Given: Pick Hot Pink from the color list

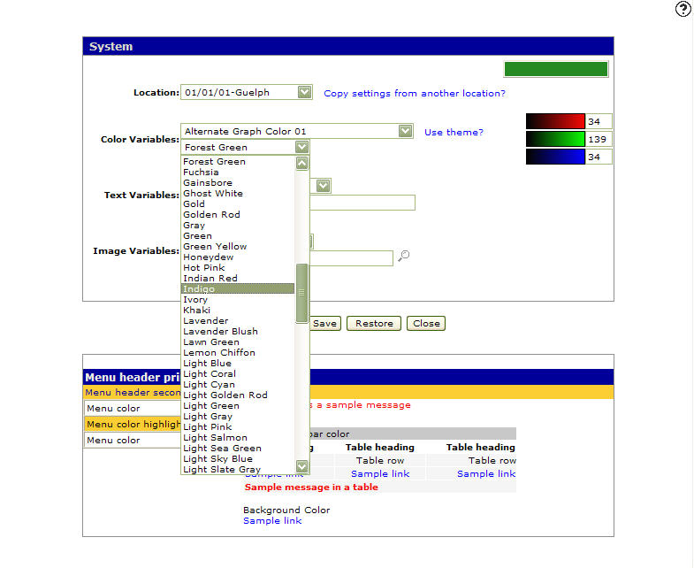Looking at the screenshot, I should 238,268.
